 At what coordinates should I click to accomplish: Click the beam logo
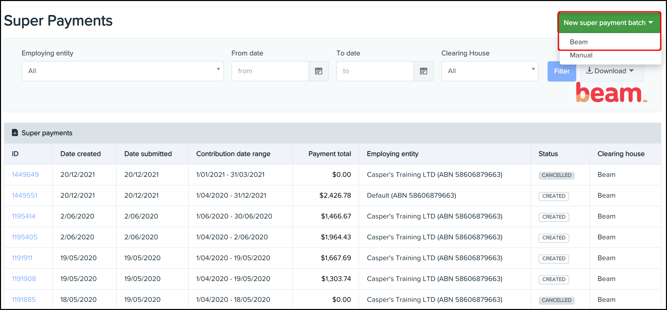pyautogui.click(x=611, y=93)
